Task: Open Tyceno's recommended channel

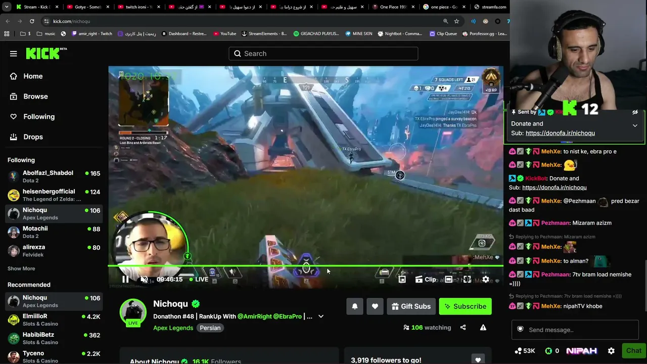Action: (54, 357)
